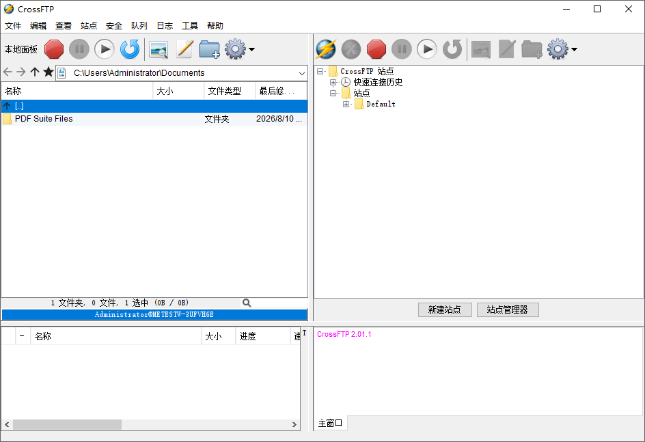Screen dimensions: 645x442
Task: Open the 查看 menu
Action: 64,26
